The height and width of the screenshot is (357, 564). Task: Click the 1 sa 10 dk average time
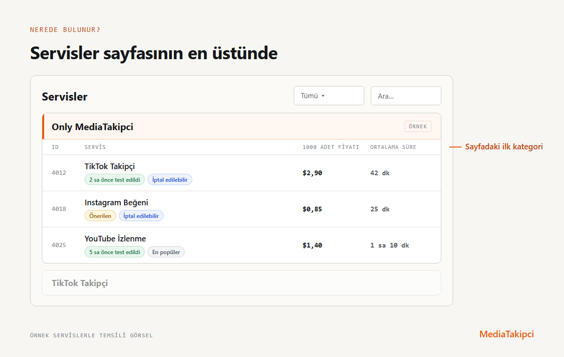tap(390, 245)
